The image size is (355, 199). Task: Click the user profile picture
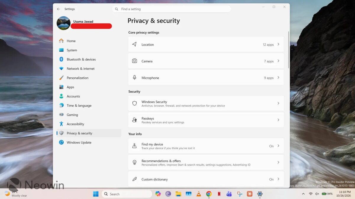[x=64, y=23]
